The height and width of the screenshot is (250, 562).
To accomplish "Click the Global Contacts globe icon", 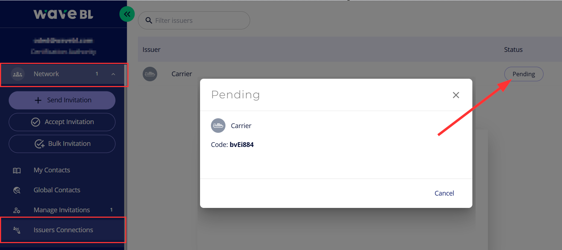I will (x=17, y=190).
